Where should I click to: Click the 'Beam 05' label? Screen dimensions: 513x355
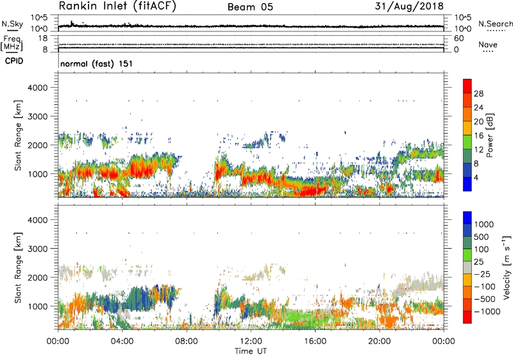pos(250,7)
